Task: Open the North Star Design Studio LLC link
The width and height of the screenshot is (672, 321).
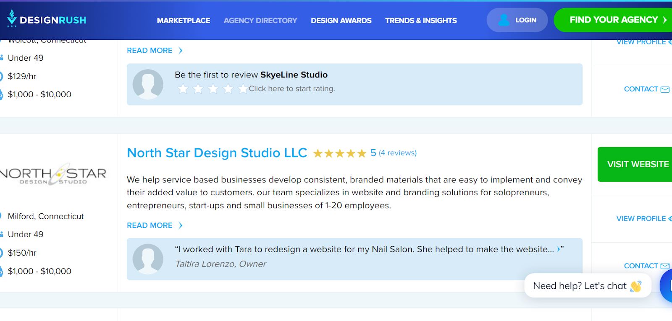Action: pyautogui.click(x=217, y=153)
